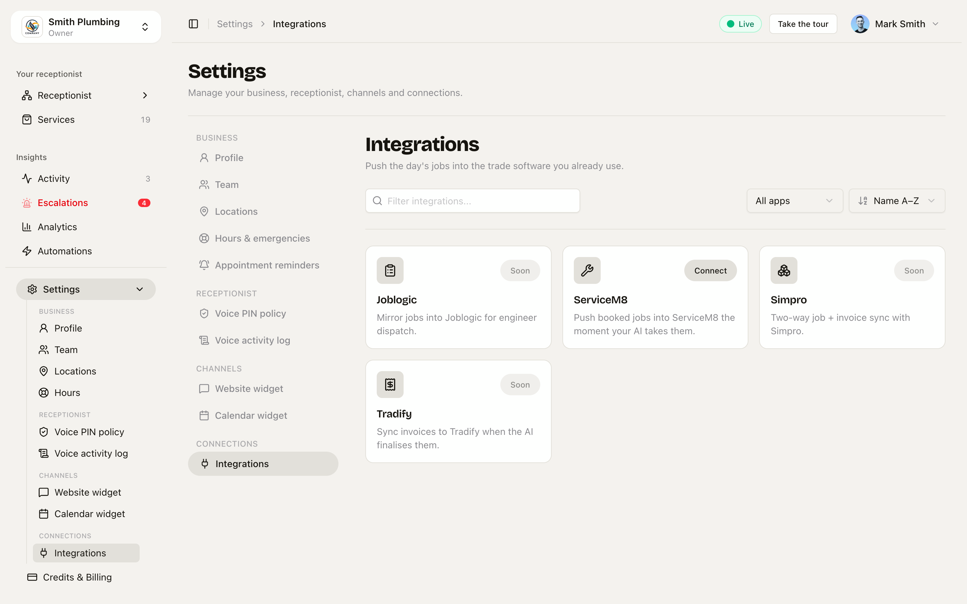Click the sidebar Website widget chat icon
The width and height of the screenshot is (967, 604).
click(x=44, y=493)
